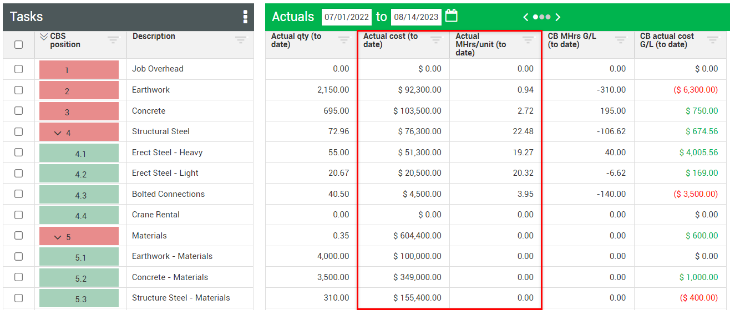The image size is (730, 310).
Task: Filter the Description column
Action: 240,40
